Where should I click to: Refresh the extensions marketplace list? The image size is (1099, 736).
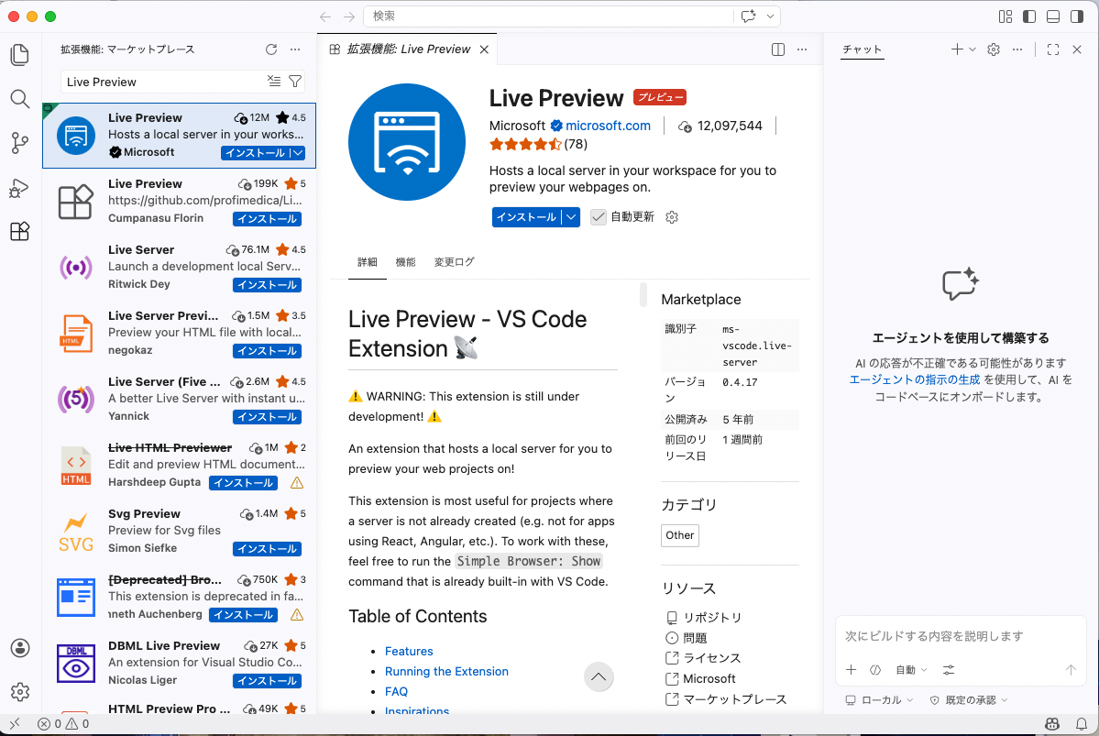[x=271, y=49]
